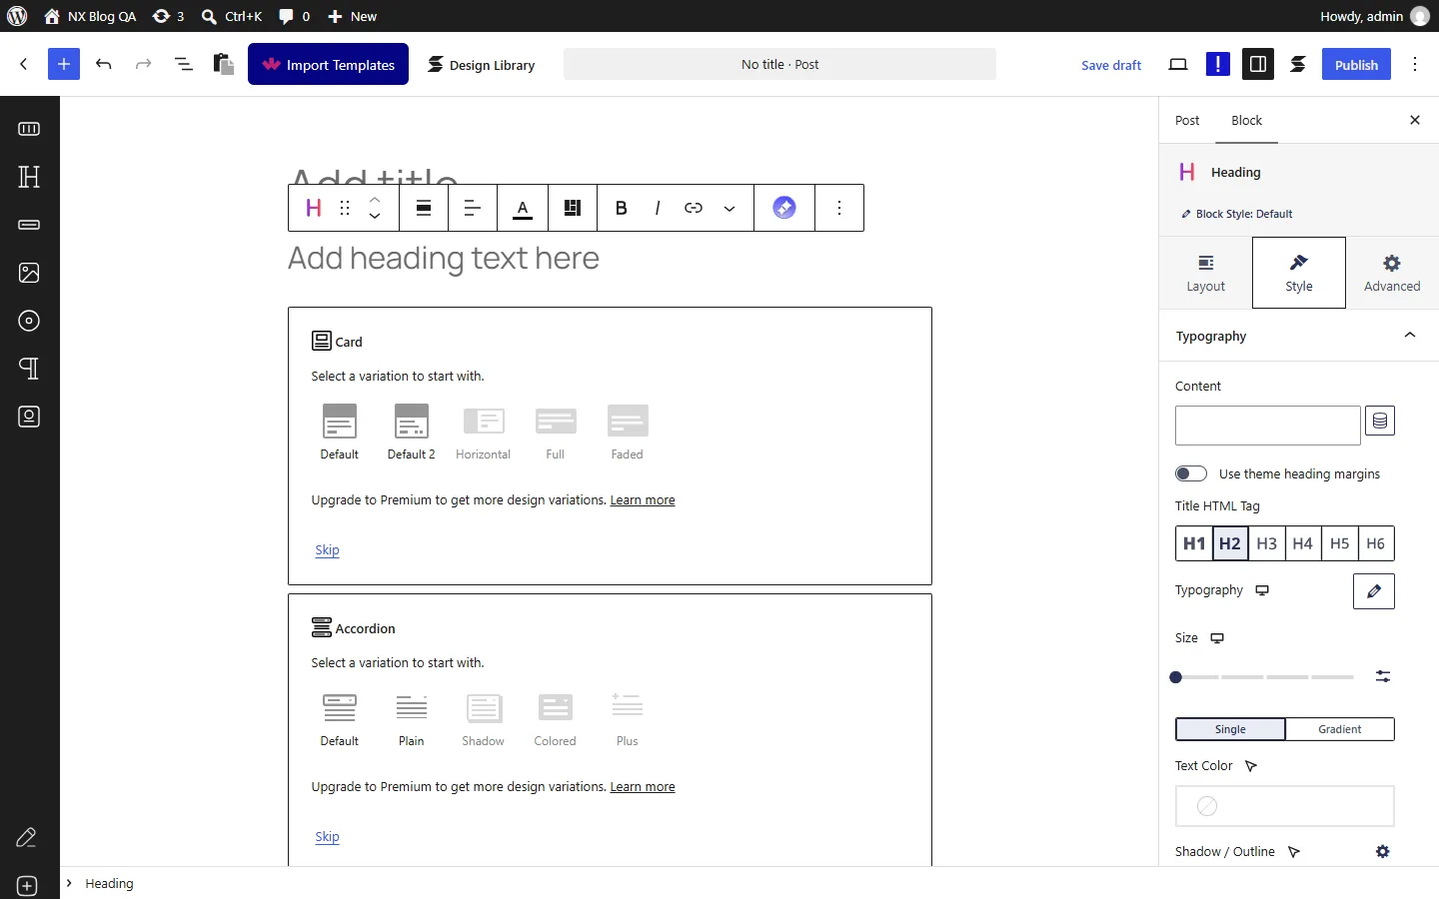
Task: Collapse the Typography panel
Action: (x=1299, y=337)
